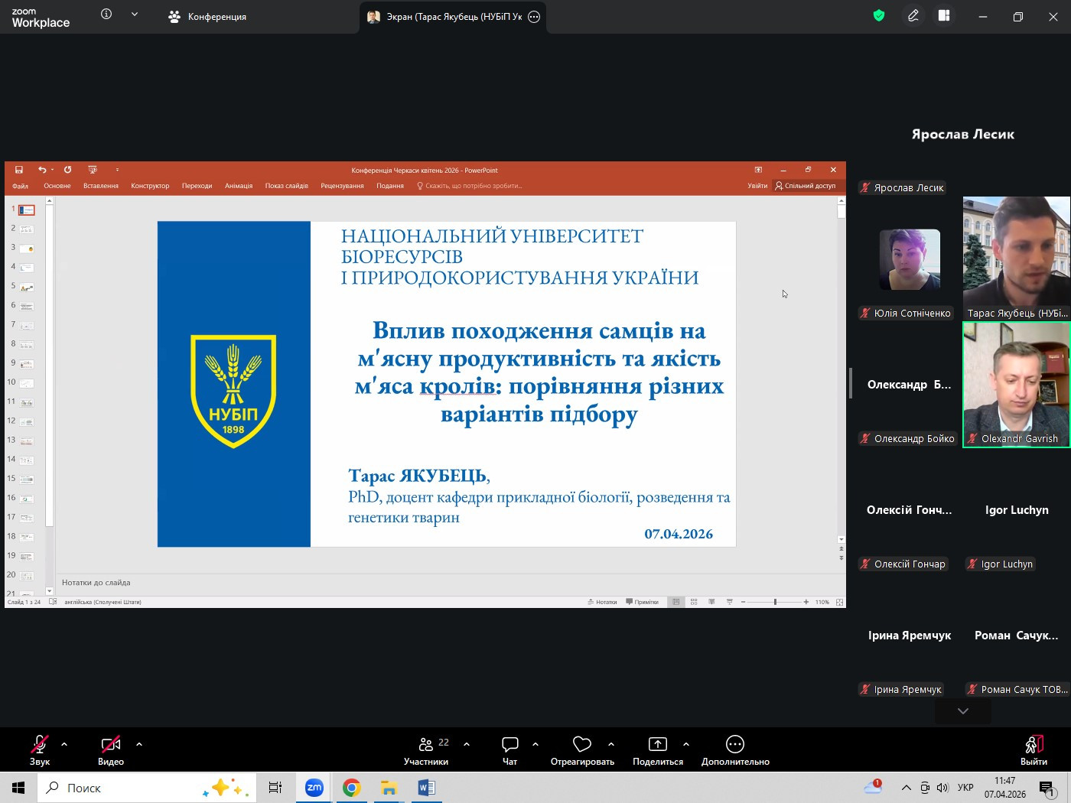Screen dimensions: 1071x803
Task: Unmute the microphone audio
Action: tap(40, 749)
